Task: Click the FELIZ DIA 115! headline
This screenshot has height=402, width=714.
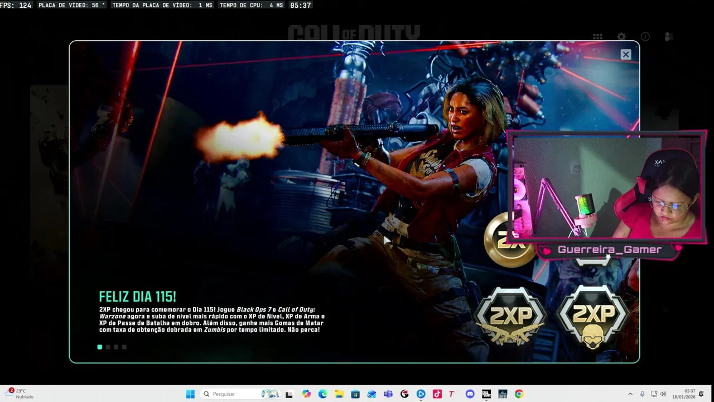Action: point(138,296)
